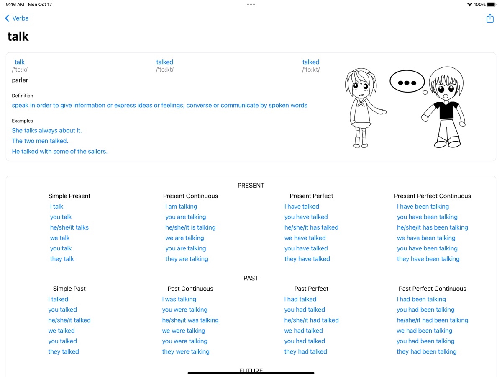This screenshot has height=377, width=502.
Task: Tap the Wi-Fi status icon
Action: coord(469,5)
